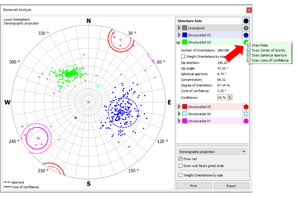Viewport: 298px width, 197px height.
Task: Click the blue color square of StructureSet 02
Action: click(185, 35)
